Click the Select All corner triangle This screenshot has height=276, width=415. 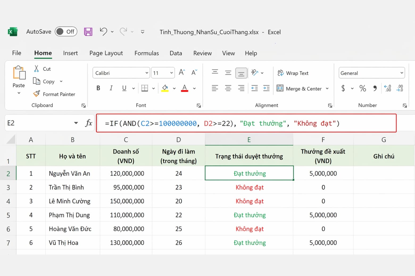pyautogui.click(x=11, y=139)
